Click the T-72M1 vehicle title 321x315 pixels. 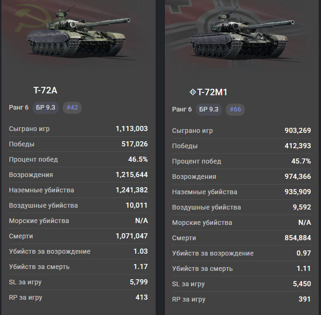point(212,92)
